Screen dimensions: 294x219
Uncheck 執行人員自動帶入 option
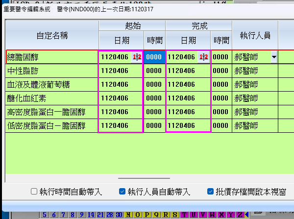(122, 192)
